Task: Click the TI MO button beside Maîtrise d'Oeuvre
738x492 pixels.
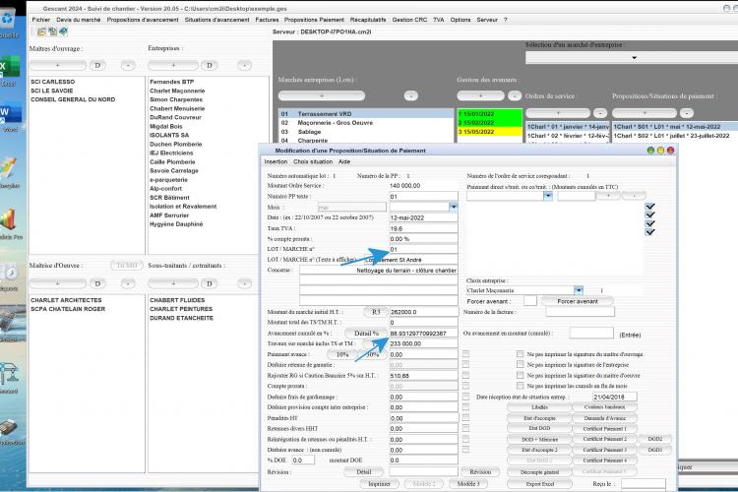Action: pyautogui.click(x=127, y=266)
